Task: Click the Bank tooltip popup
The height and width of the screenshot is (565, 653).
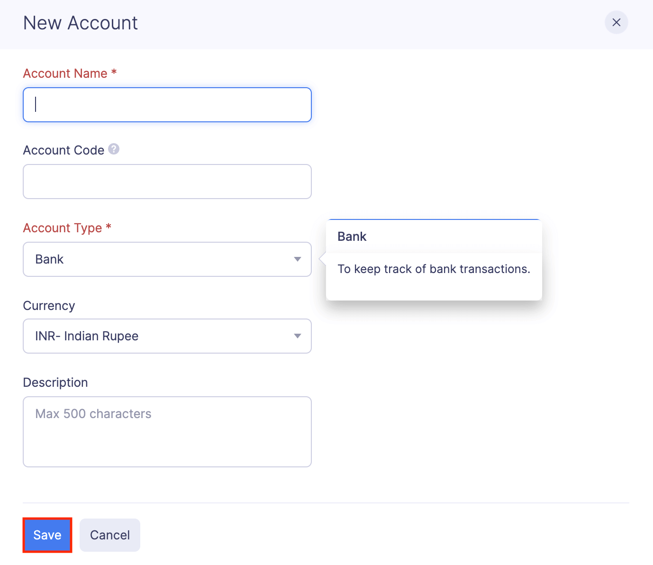Action: (x=434, y=260)
